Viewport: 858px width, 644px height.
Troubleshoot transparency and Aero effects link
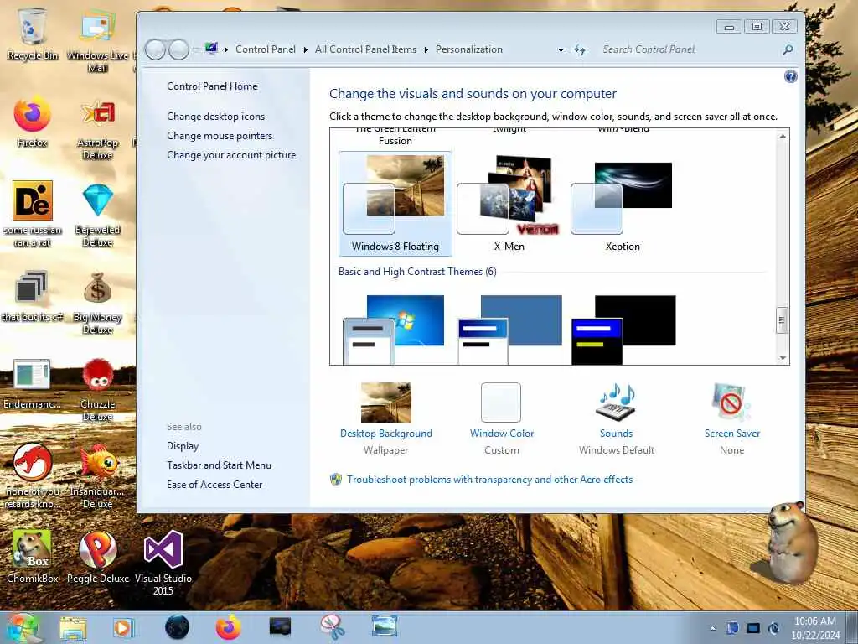tap(489, 480)
